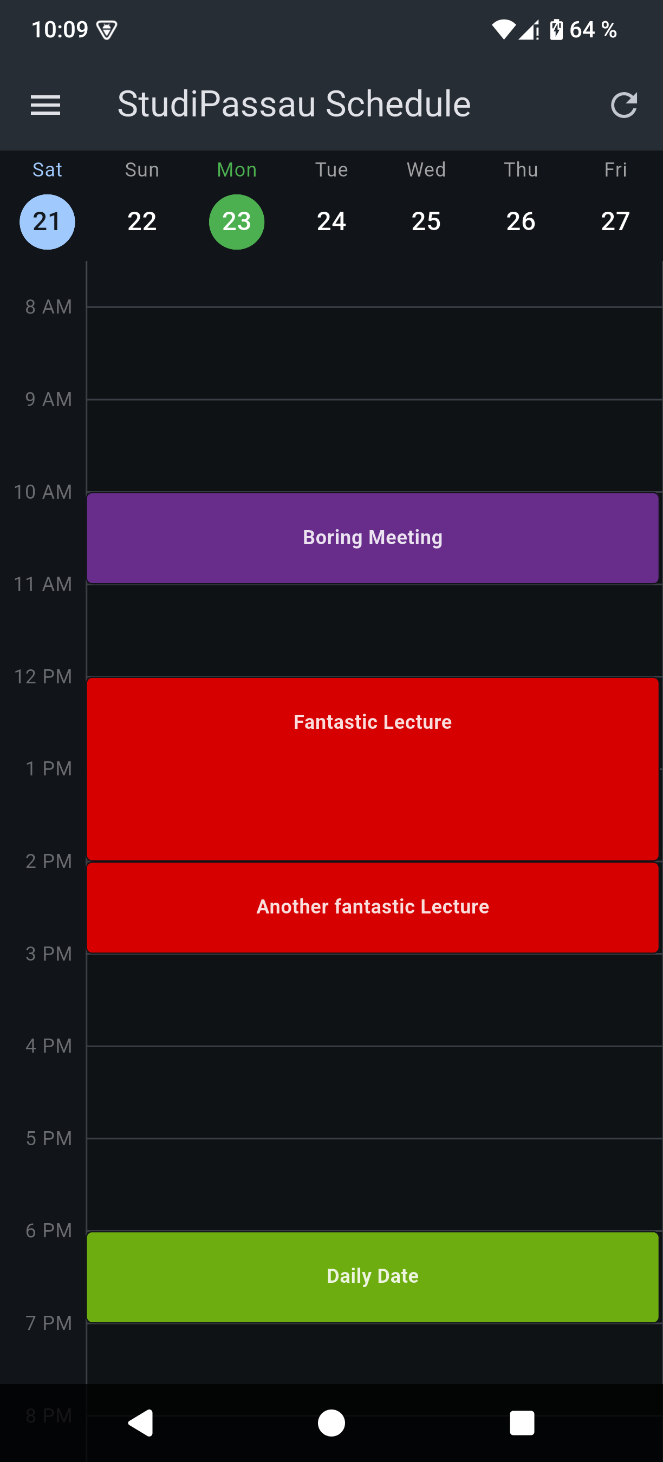Screen dimensions: 663x1462
Task: Tap the Android back button
Action: click(x=141, y=1422)
